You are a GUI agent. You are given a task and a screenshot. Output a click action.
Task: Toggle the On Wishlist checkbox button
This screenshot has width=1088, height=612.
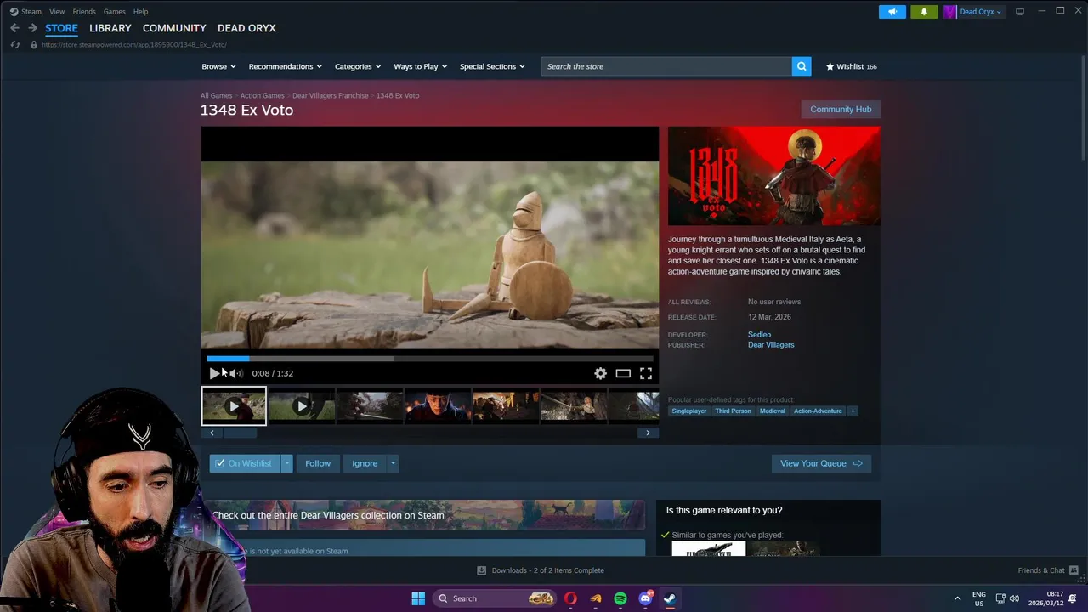[x=245, y=463]
